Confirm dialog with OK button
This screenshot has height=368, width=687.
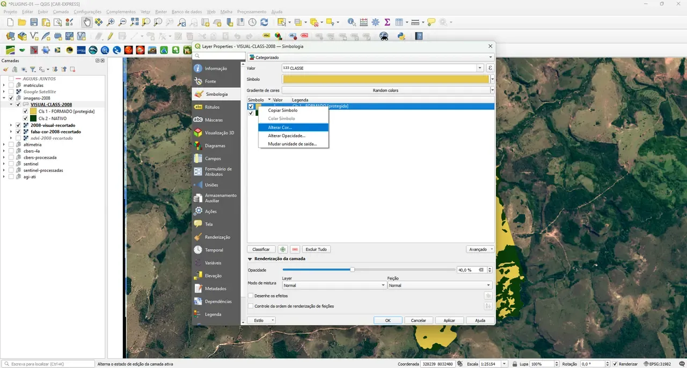pos(388,320)
